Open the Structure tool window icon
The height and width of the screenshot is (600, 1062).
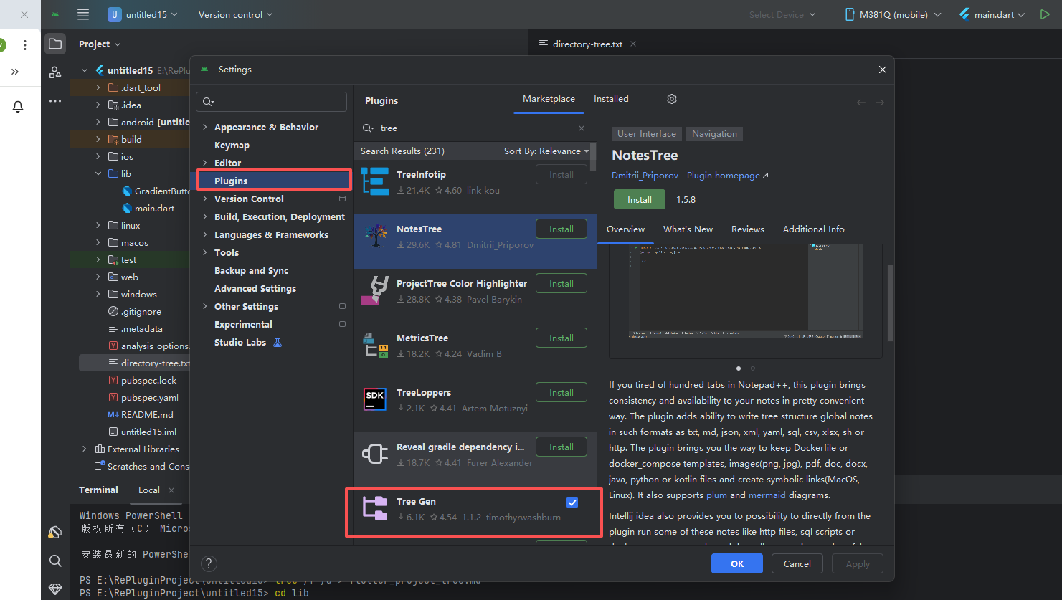click(55, 72)
